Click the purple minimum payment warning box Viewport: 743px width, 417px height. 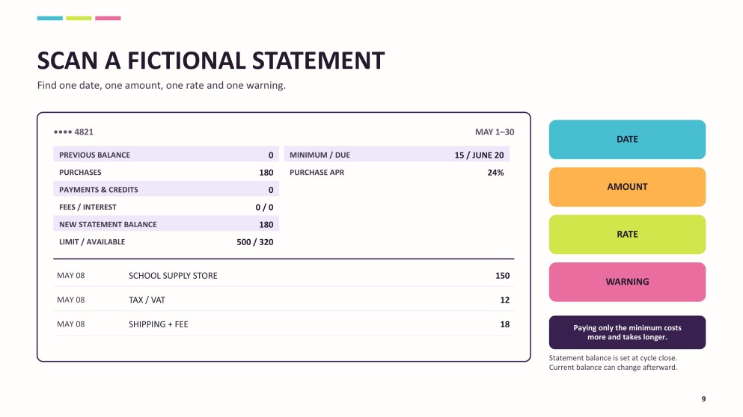[627, 333]
